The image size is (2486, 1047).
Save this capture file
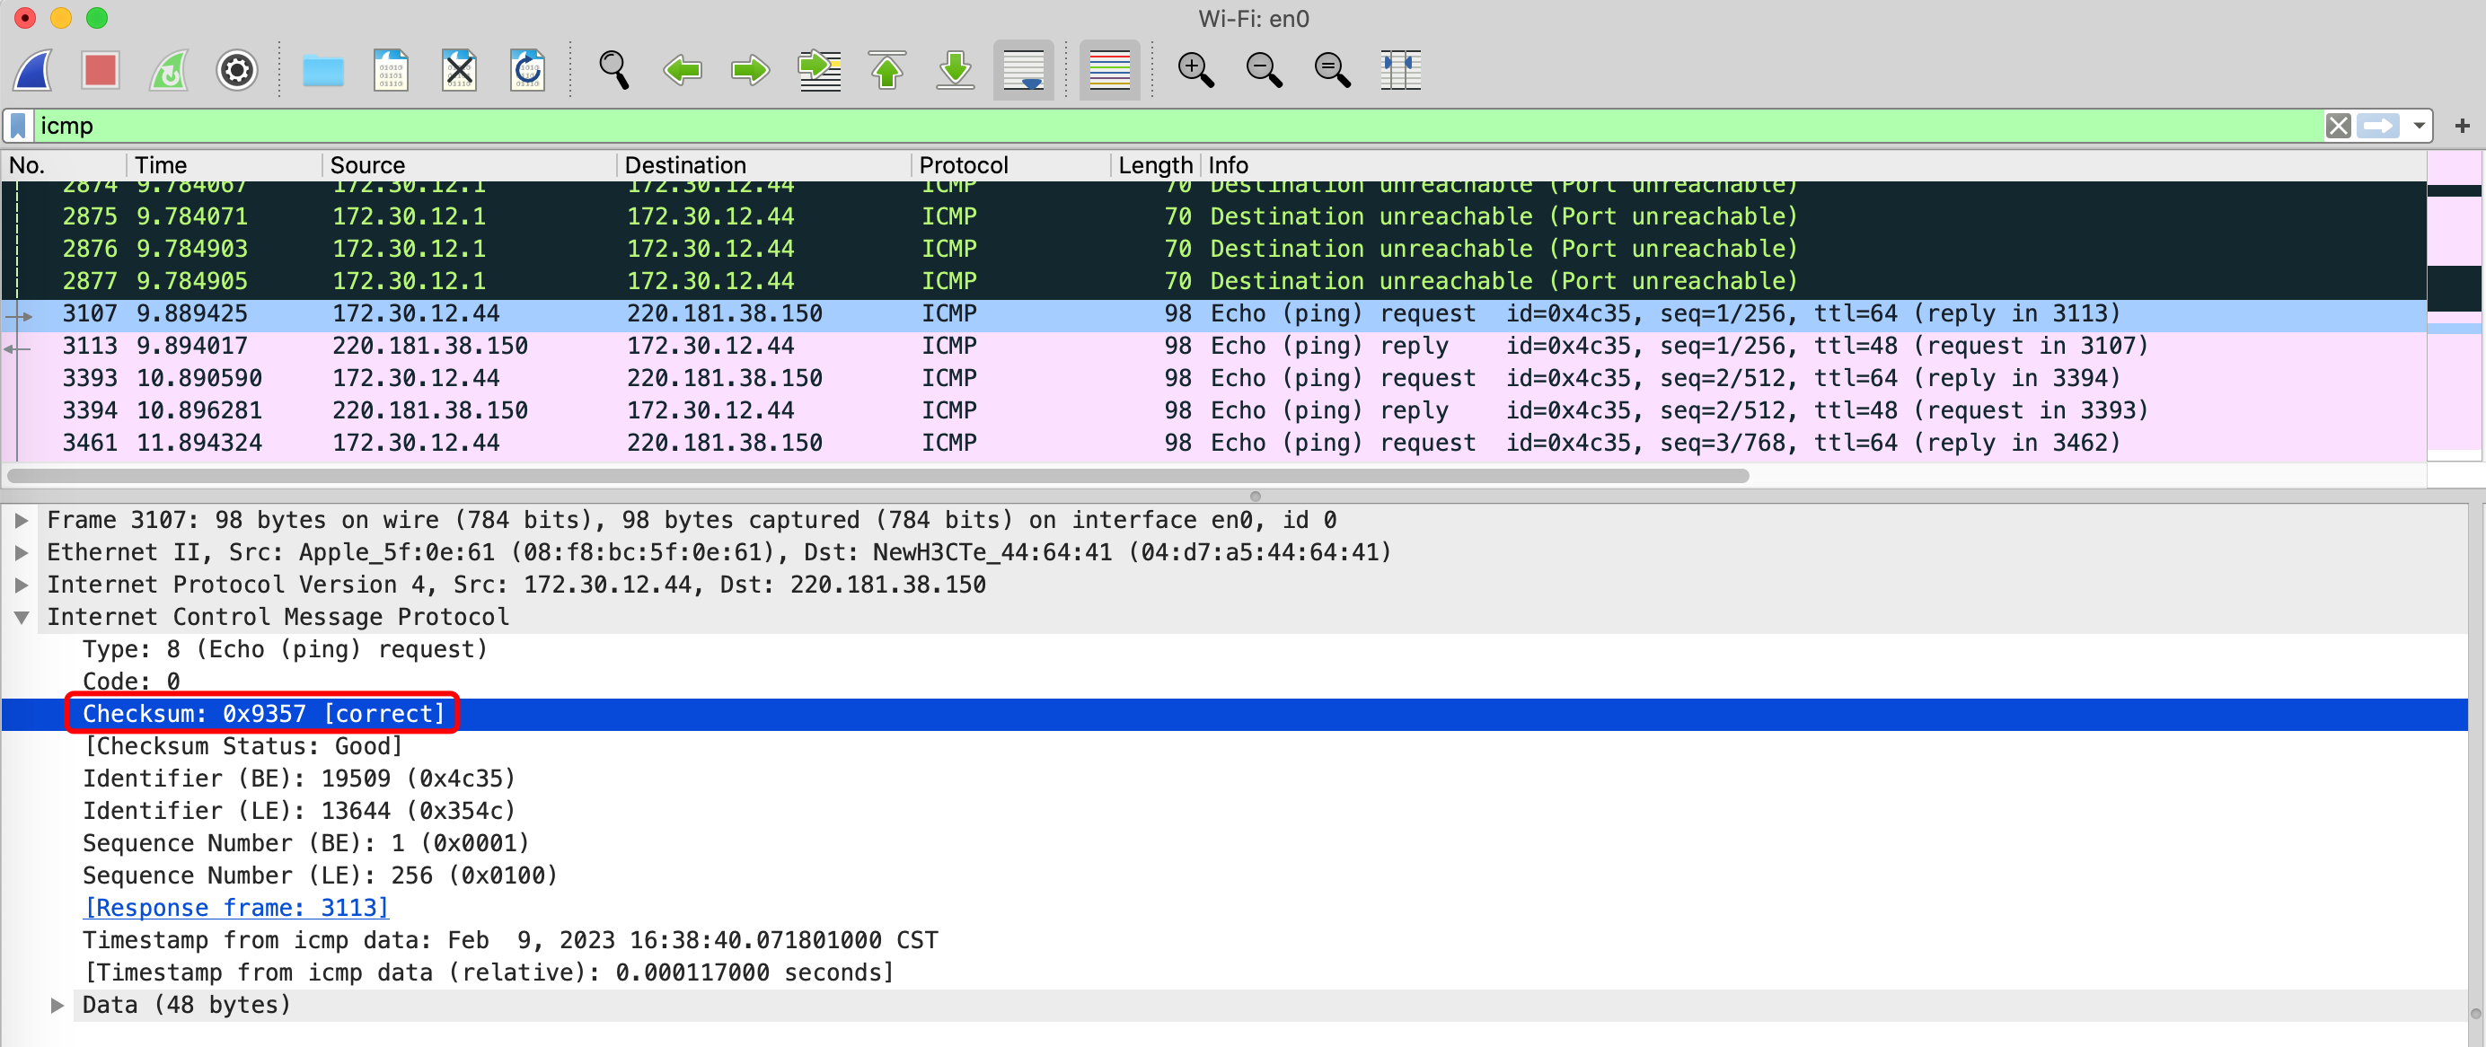coord(391,70)
